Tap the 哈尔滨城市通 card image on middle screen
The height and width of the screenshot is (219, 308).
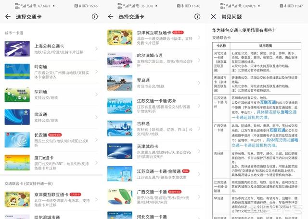(120, 60)
